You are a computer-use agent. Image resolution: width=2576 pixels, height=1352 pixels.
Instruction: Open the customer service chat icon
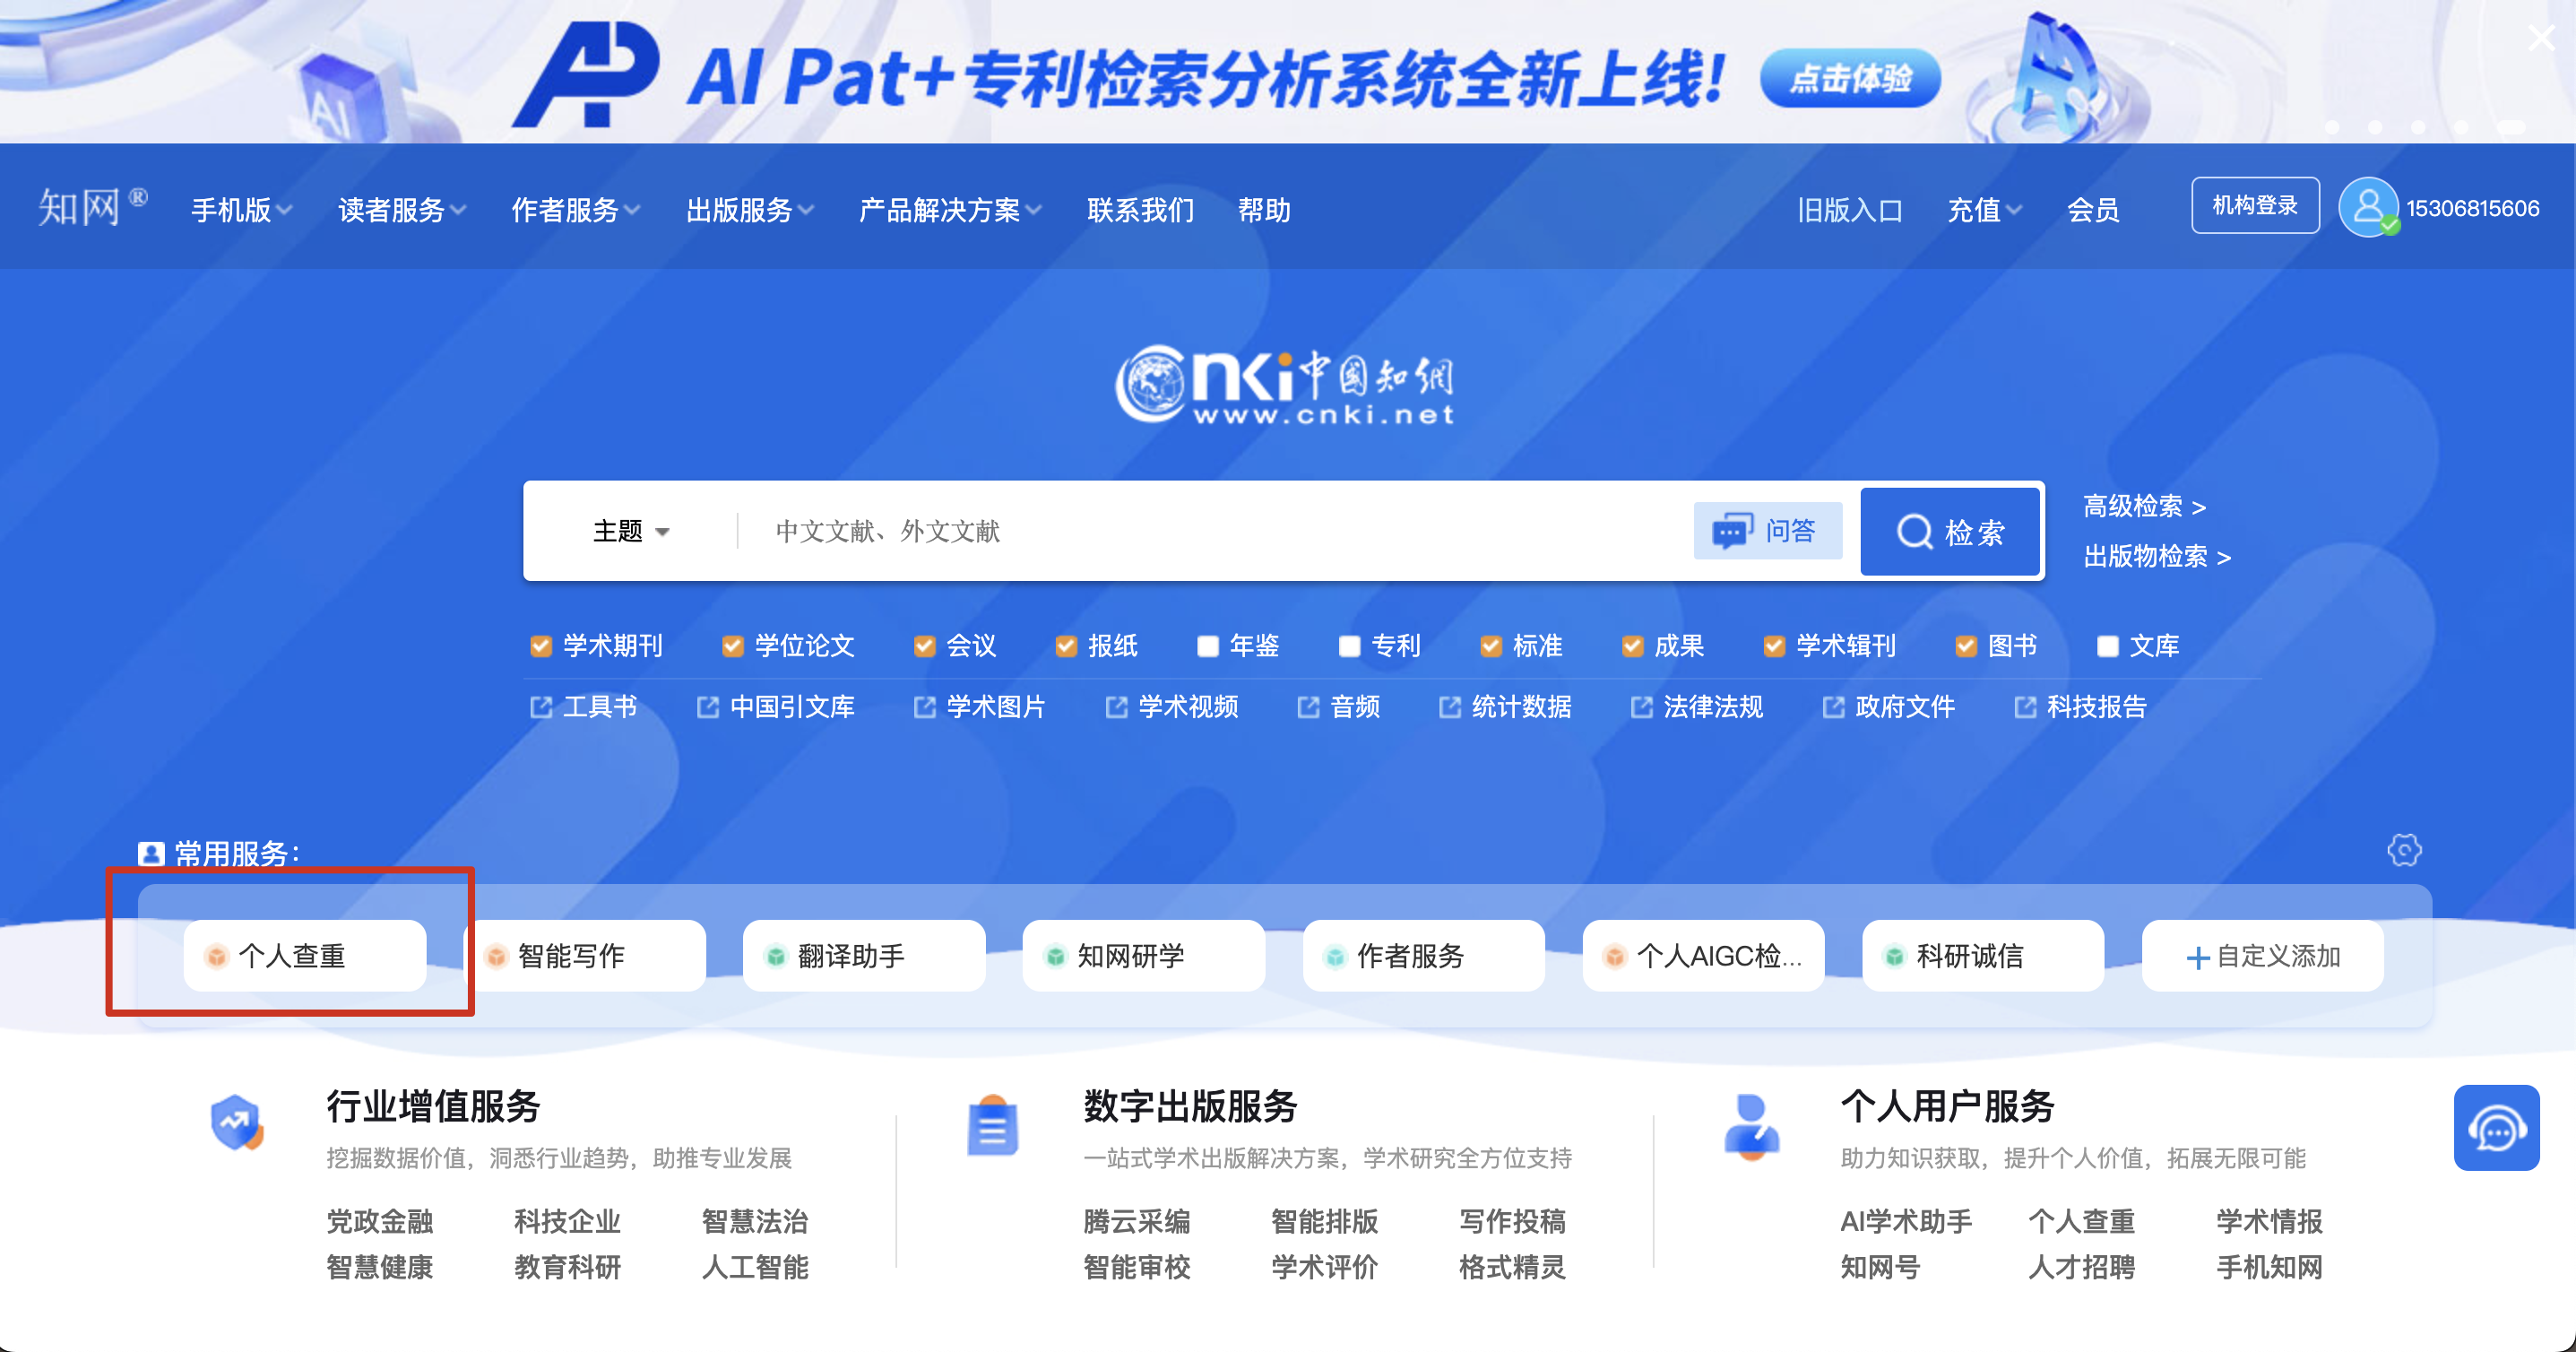[x=2495, y=1128]
